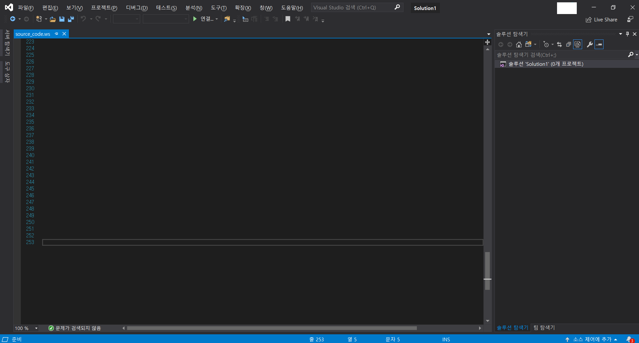This screenshot has height=343, width=639.
Task: Open the 디버그 menu
Action: coord(136,8)
